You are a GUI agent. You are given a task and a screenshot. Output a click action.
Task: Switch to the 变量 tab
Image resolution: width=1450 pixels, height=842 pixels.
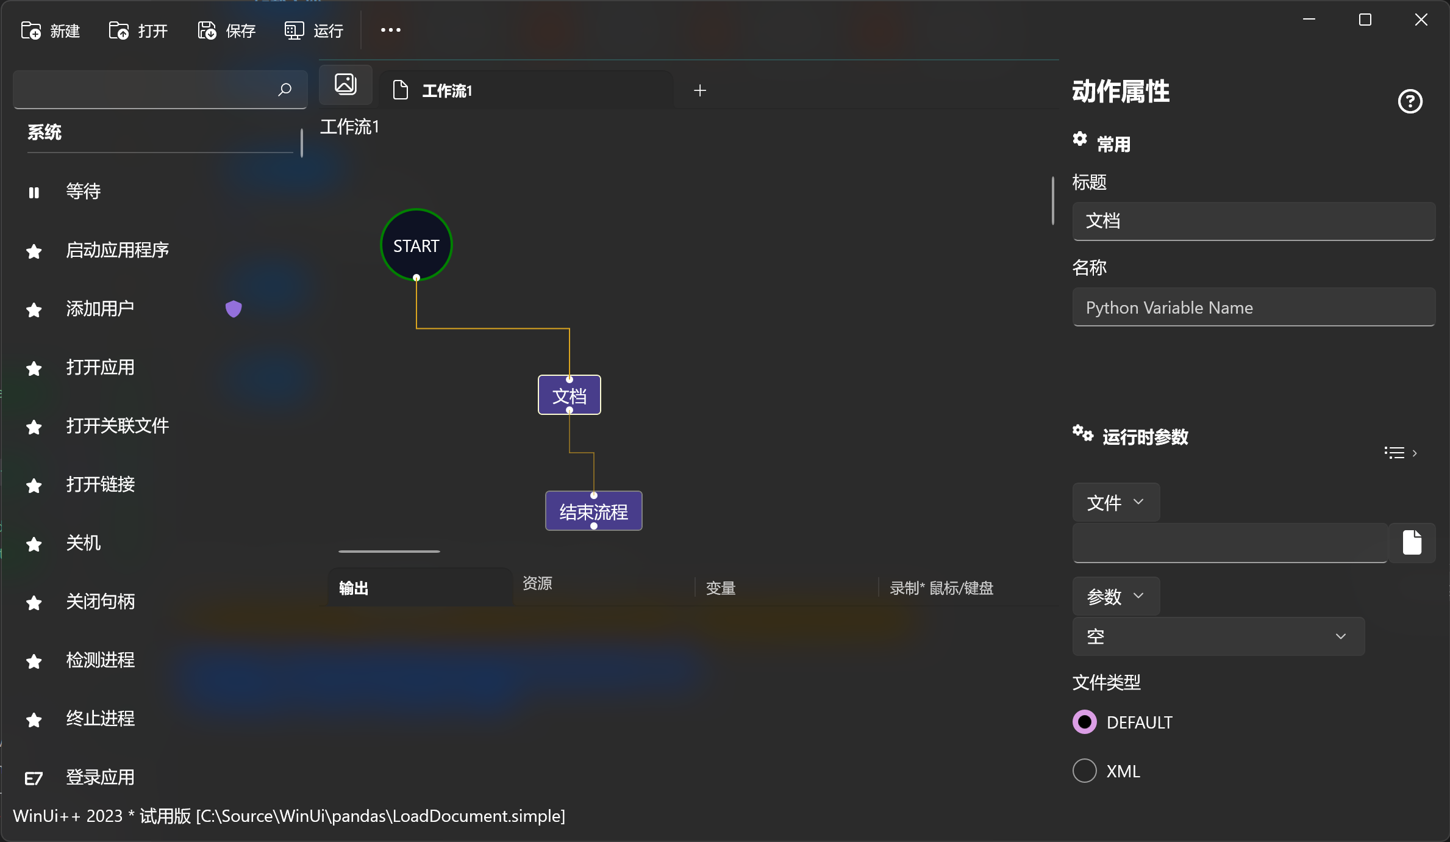click(x=720, y=587)
